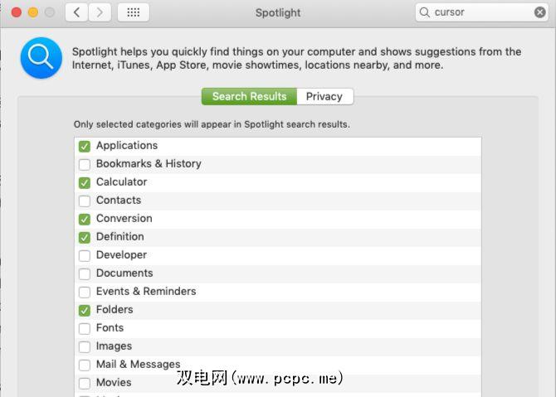556x397 pixels.
Task: Select the Search Results tab
Action: pos(249,96)
